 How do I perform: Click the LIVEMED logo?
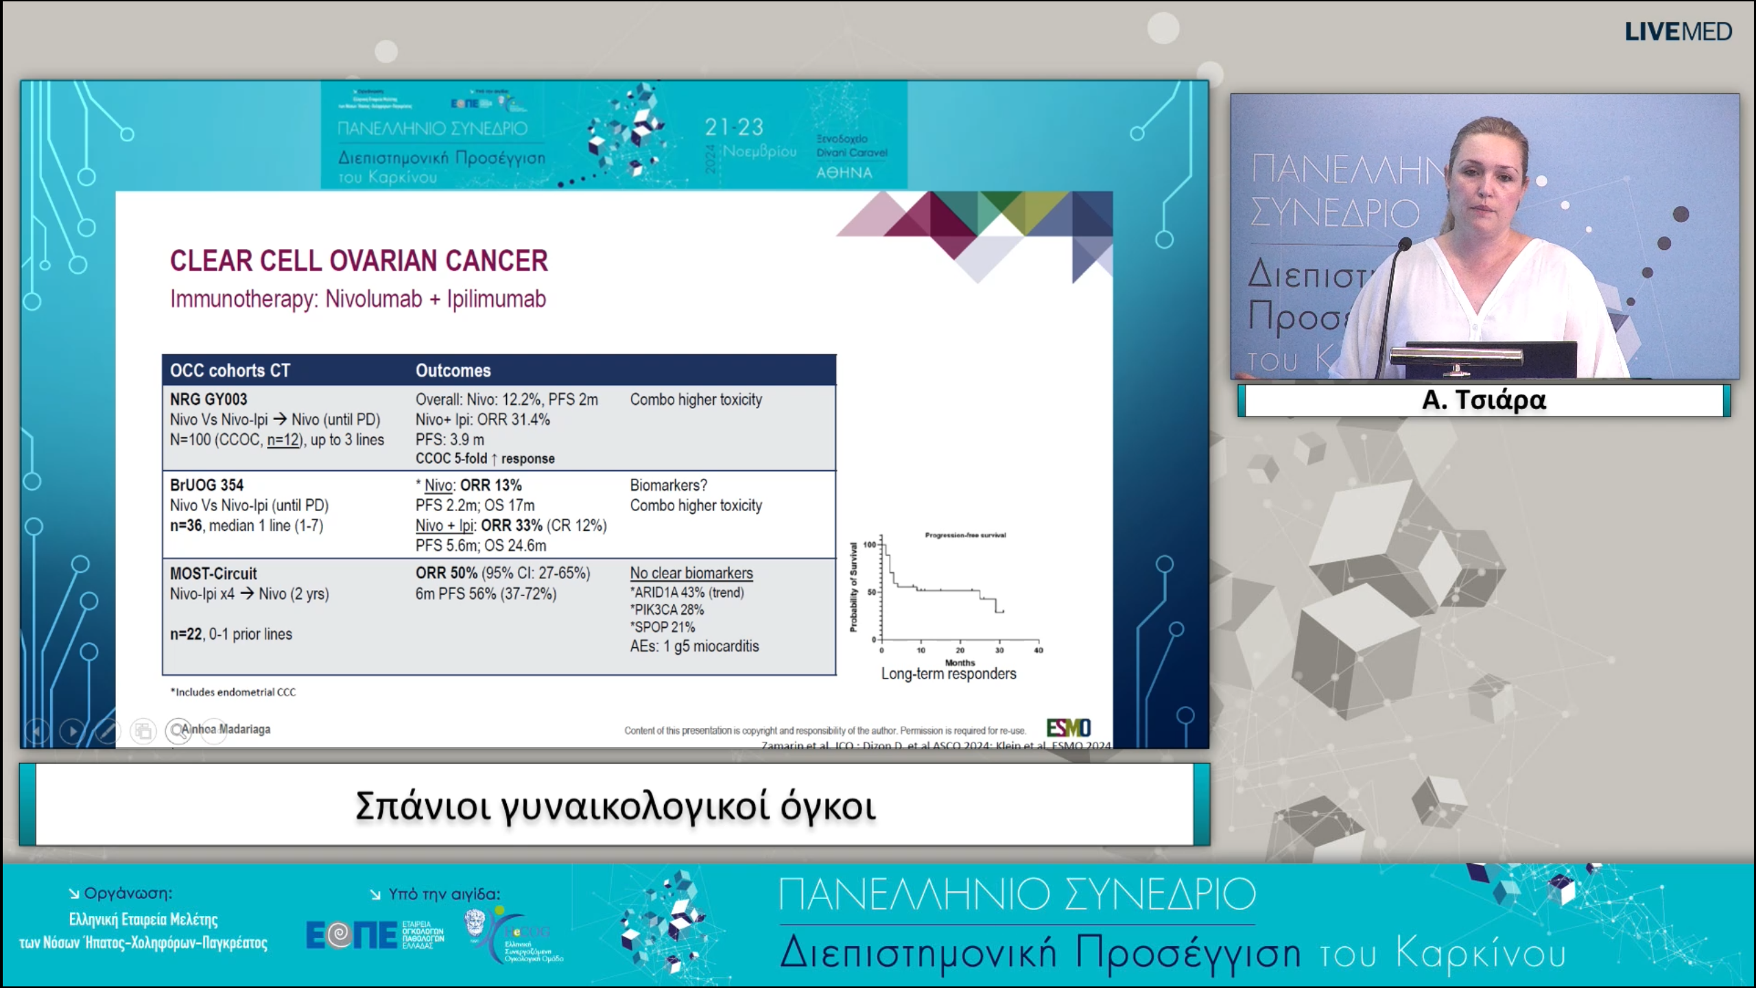tap(1678, 32)
